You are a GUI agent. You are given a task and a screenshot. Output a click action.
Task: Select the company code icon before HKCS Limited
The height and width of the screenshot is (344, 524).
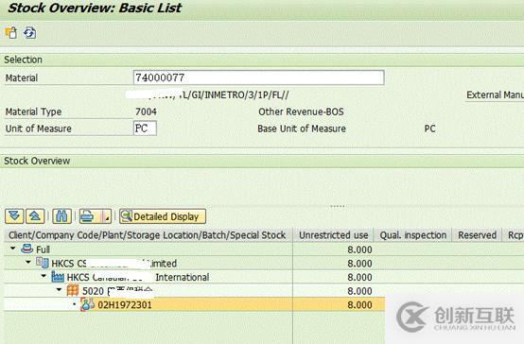(43, 263)
